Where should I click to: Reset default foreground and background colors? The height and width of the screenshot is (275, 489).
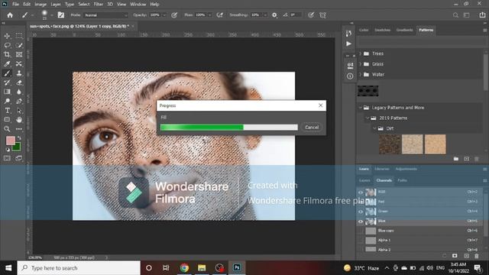[8, 150]
